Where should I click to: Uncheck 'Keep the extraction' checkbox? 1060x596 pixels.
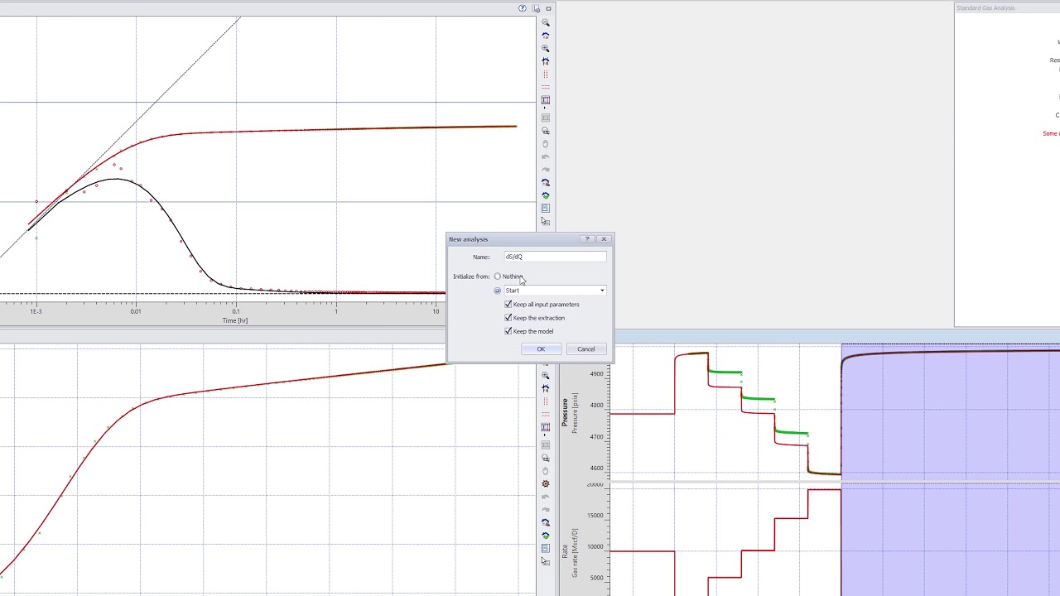click(x=508, y=318)
